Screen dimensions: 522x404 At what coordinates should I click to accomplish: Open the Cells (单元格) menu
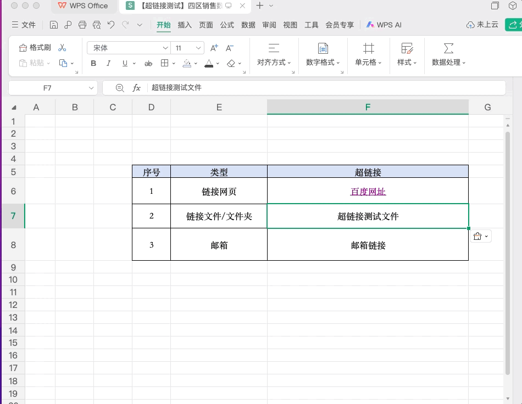[x=368, y=55]
